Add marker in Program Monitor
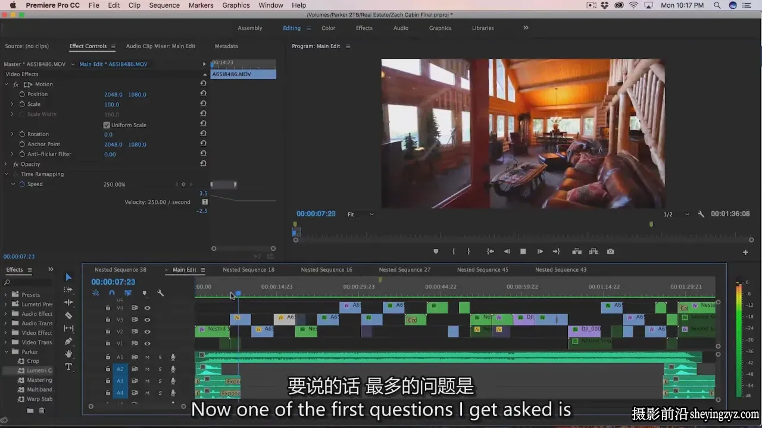This screenshot has height=428, width=762. [436, 251]
